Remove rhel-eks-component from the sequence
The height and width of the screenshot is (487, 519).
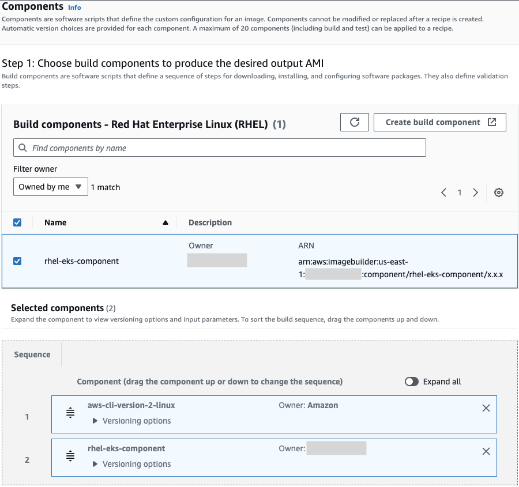click(486, 451)
